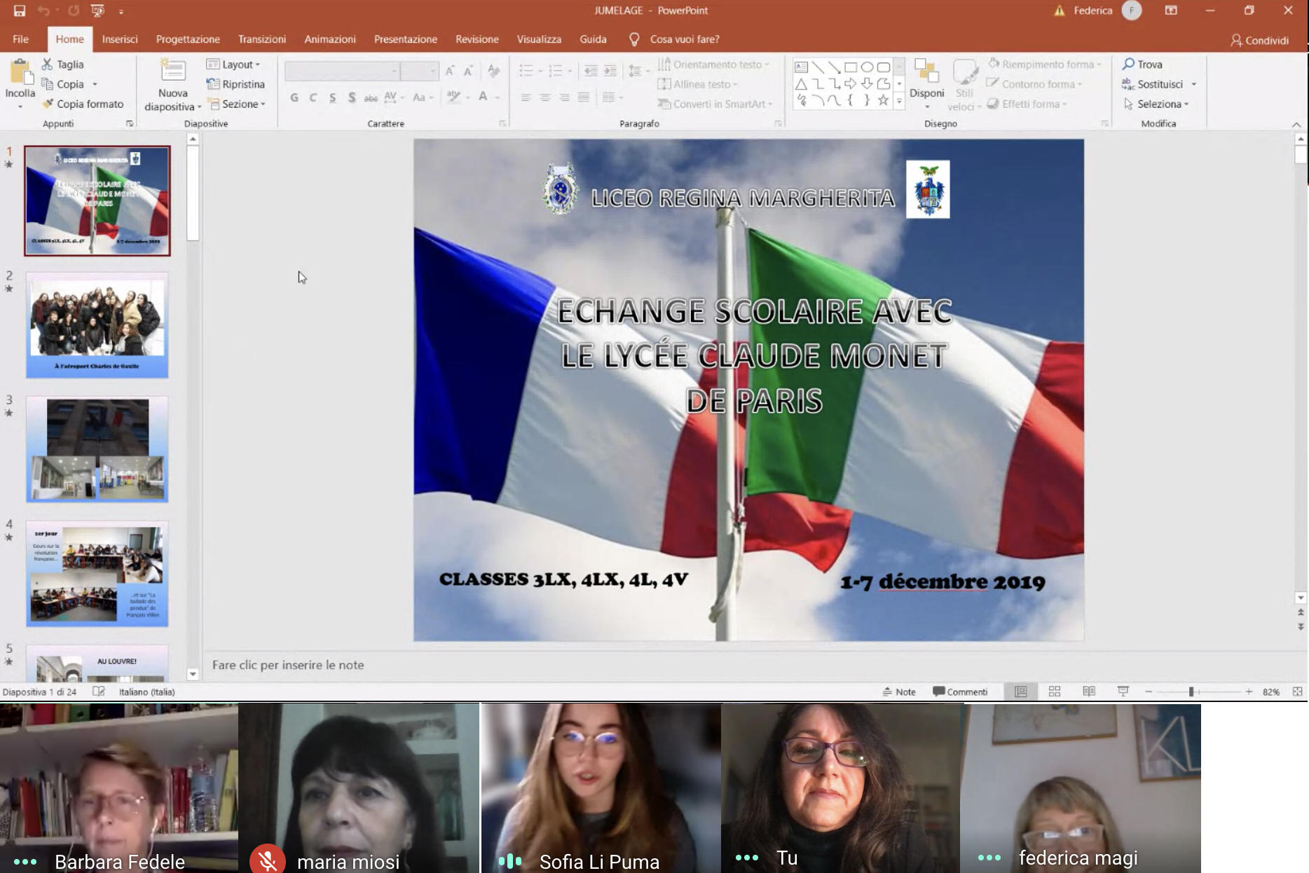Collapse the ribbon with the chevron
The height and width of the screenshot is (873, 1309).
pyautogui.click(x=1296, y=124)
